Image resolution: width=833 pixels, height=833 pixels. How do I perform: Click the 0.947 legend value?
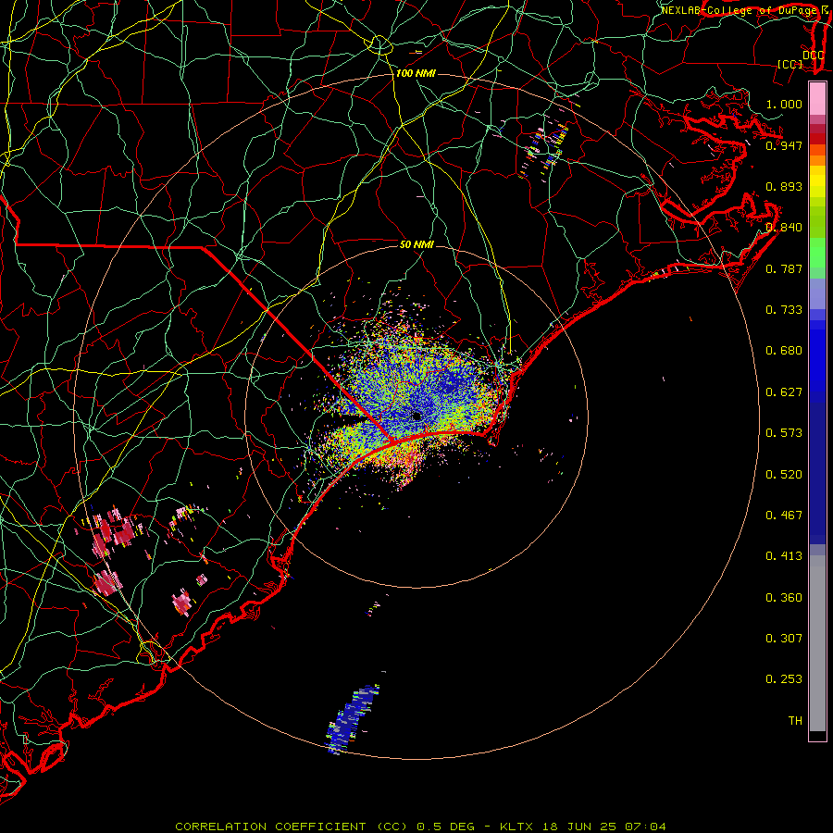pos(784,145)
